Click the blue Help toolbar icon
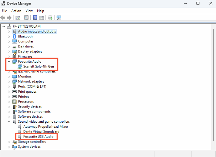 35,17
